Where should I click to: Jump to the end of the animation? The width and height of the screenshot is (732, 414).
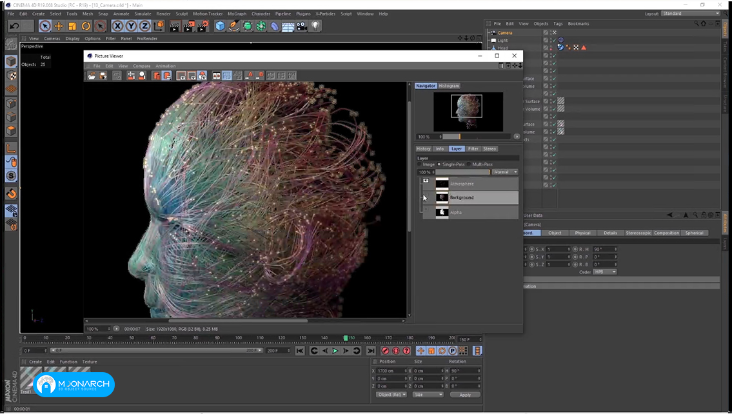coord(371,351)
